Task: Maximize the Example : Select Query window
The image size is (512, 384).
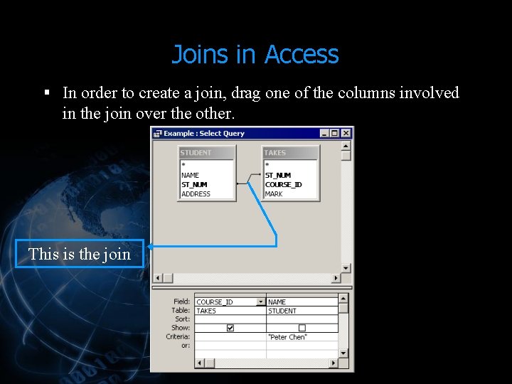Action: coord(334,133)
